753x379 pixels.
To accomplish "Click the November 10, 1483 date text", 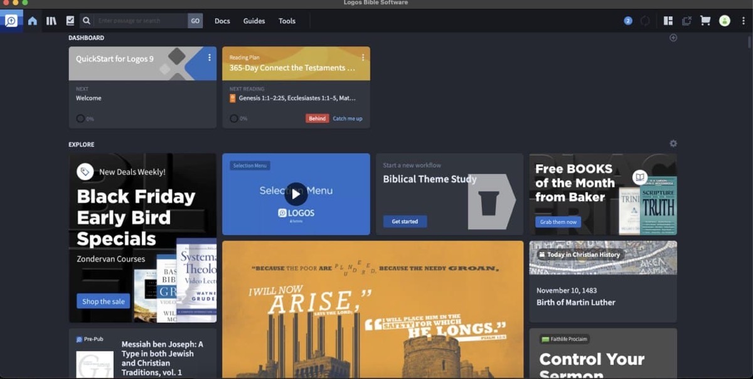I will [567, 291].
